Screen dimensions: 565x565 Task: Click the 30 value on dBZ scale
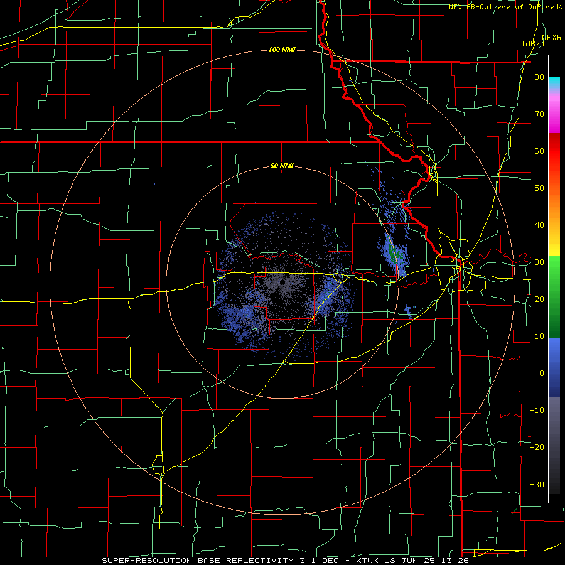(x=539, y=262)
